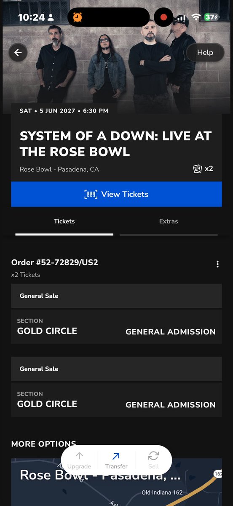Tap the red recording indicator
This screenshot has height=506, width=233.
click(x=163, y=18)
